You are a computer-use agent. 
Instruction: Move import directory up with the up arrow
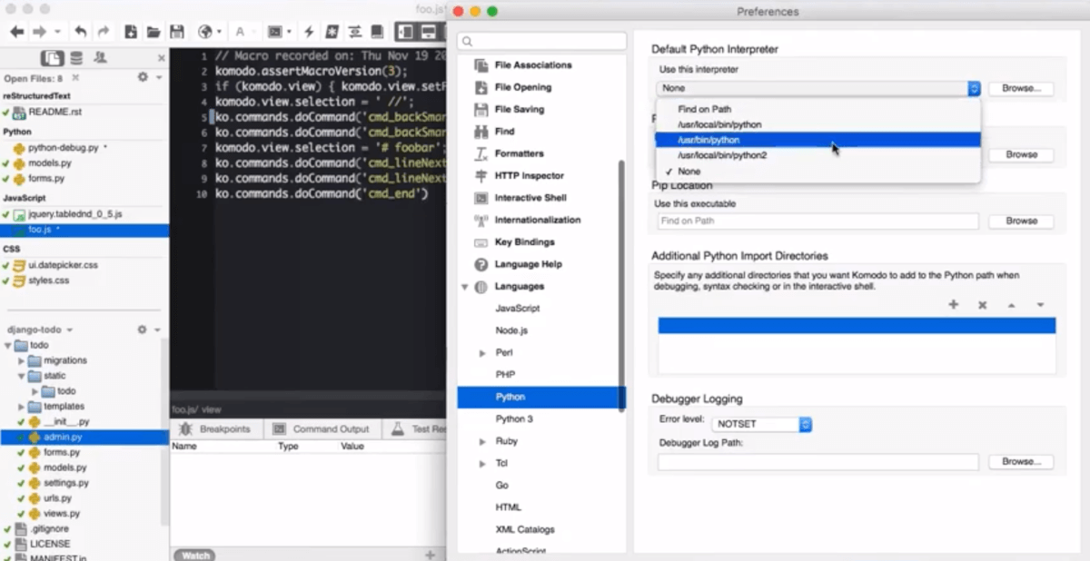pos(1011,305)
